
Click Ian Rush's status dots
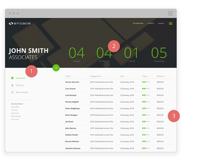coord(146,121)
